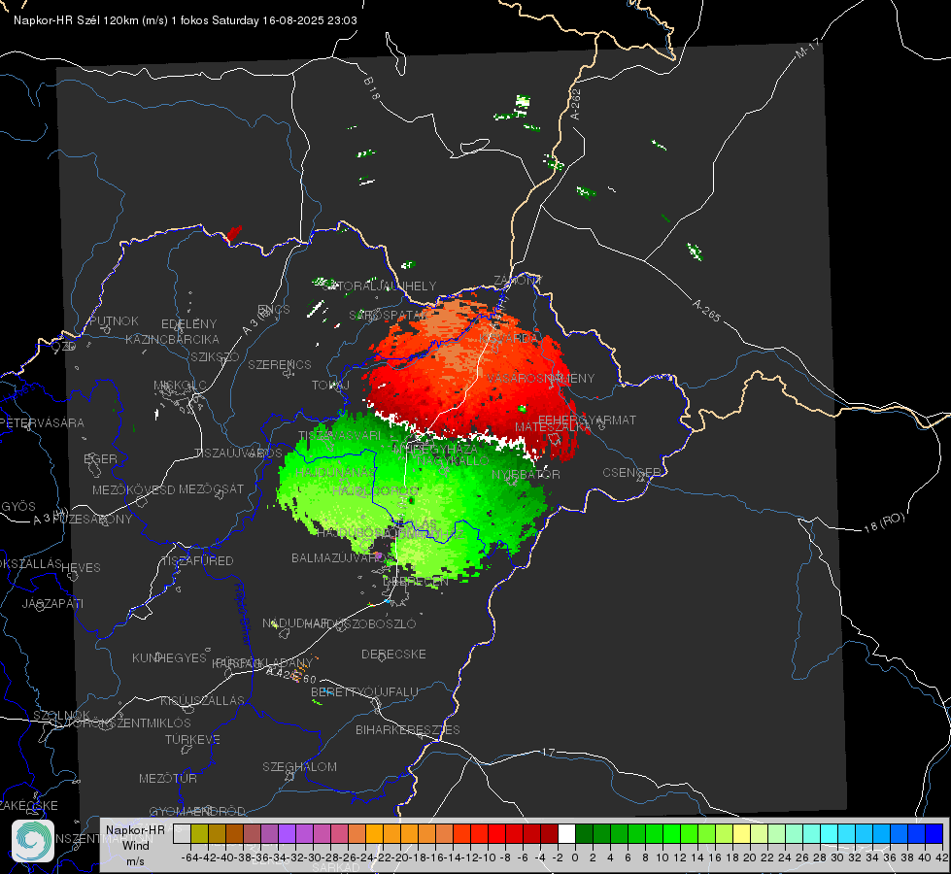The height and width of the screenshot is (874, 951).
Task: Select the PUTNOK city label
Action: click(114, 320)
